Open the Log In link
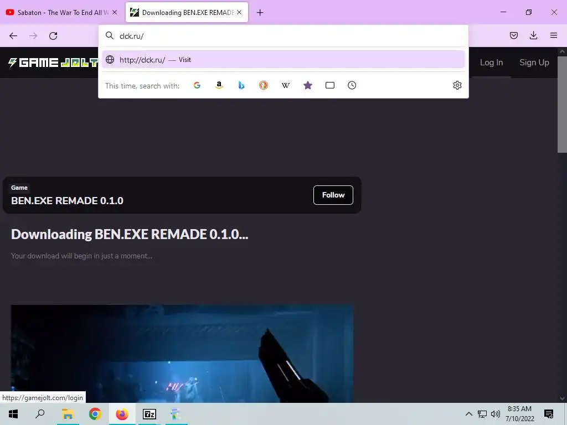The width and height of the screenshot is (567, 425). coord(492,63)
